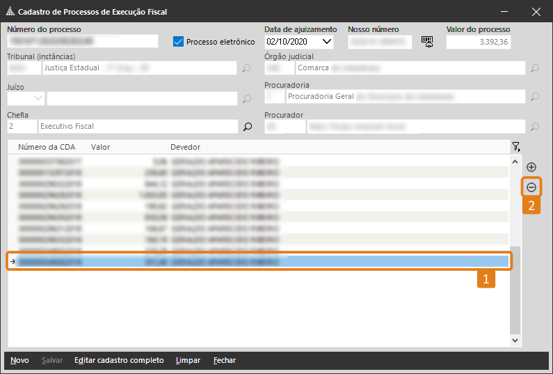Click the Valor do processo field
The width and height of the screenshot is (553, 374).
click(x=478, y=42)
